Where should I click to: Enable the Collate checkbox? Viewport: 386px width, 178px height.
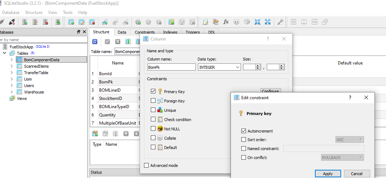point(153,138)
